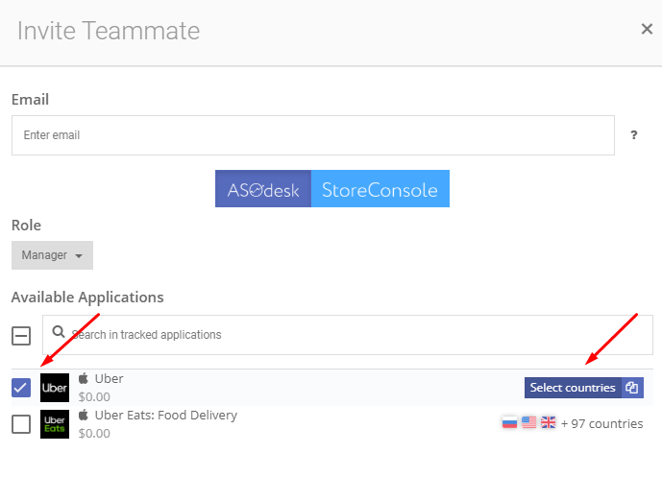Image resolution: width=662 pixels, height=477 pixels.
Task: Switch to the StoreConsole tab
Action: click(x=380, y=188)
